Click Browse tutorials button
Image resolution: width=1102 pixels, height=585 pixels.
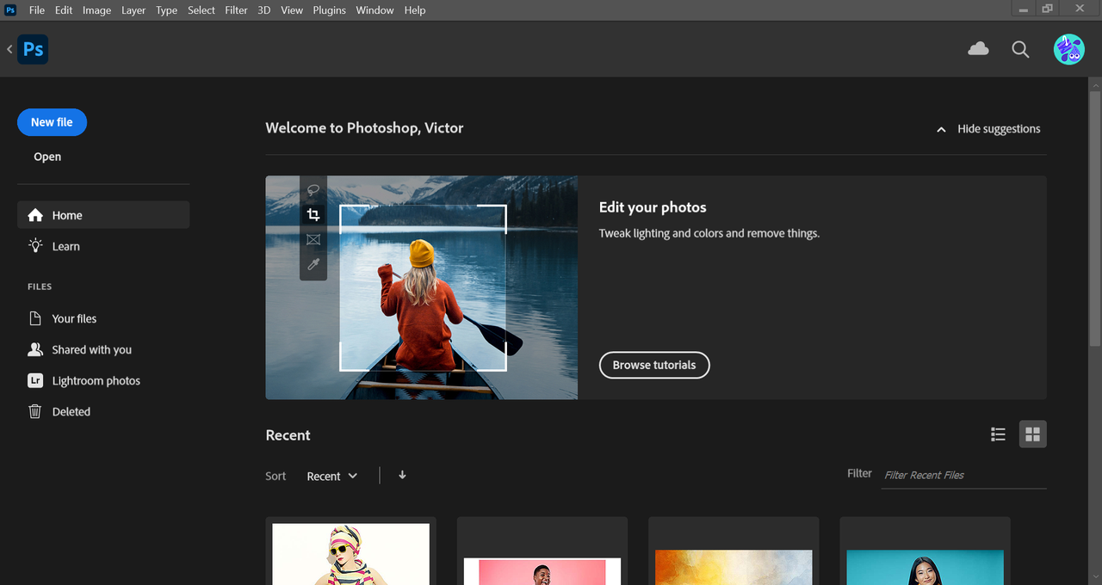(x=654, y=365)
